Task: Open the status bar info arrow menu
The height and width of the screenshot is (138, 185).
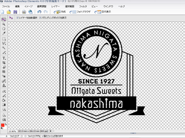Action: (51, 131)
